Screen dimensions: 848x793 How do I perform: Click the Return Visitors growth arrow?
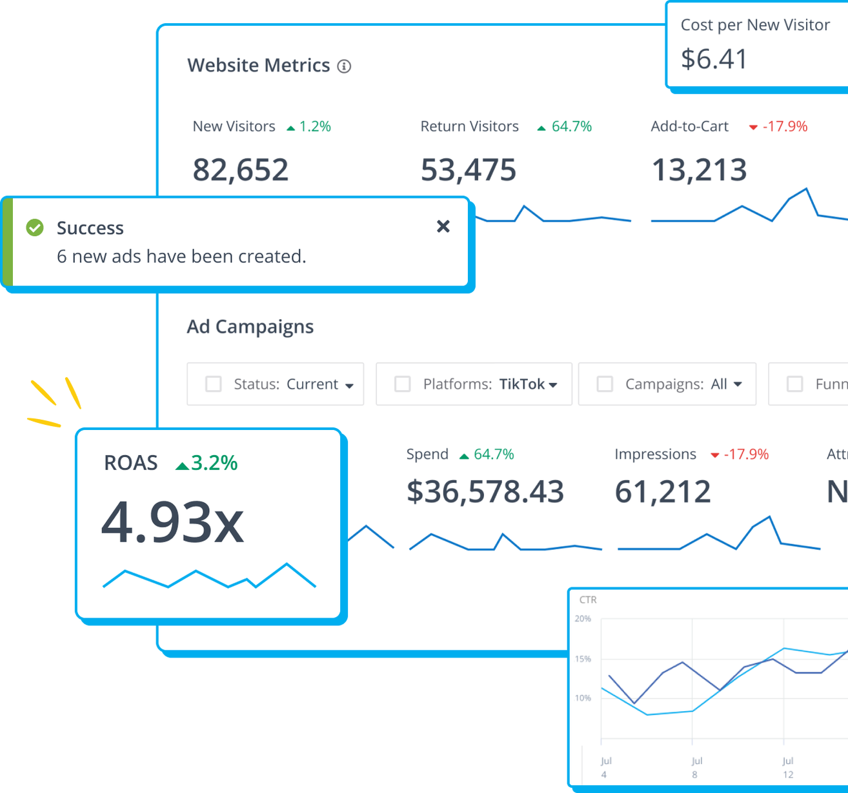click(x=541, y=126)
